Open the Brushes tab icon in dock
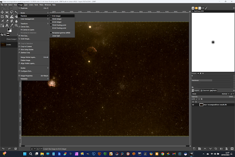Screen dimensions: 235x157 point(193,8)
